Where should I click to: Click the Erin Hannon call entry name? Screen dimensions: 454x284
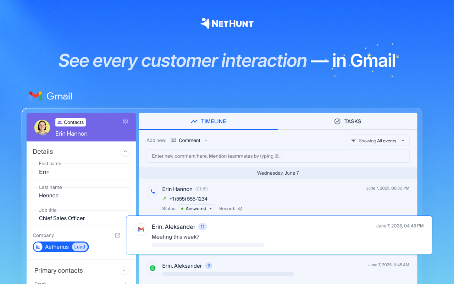click(x=177, y=189)
